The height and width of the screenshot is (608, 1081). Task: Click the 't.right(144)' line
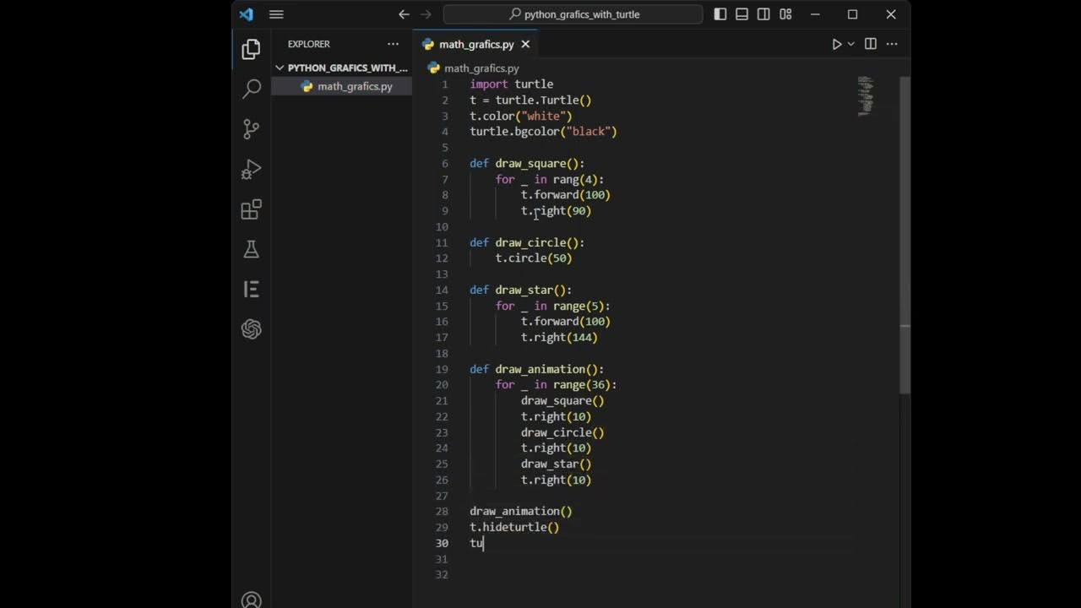coord(559,337)
